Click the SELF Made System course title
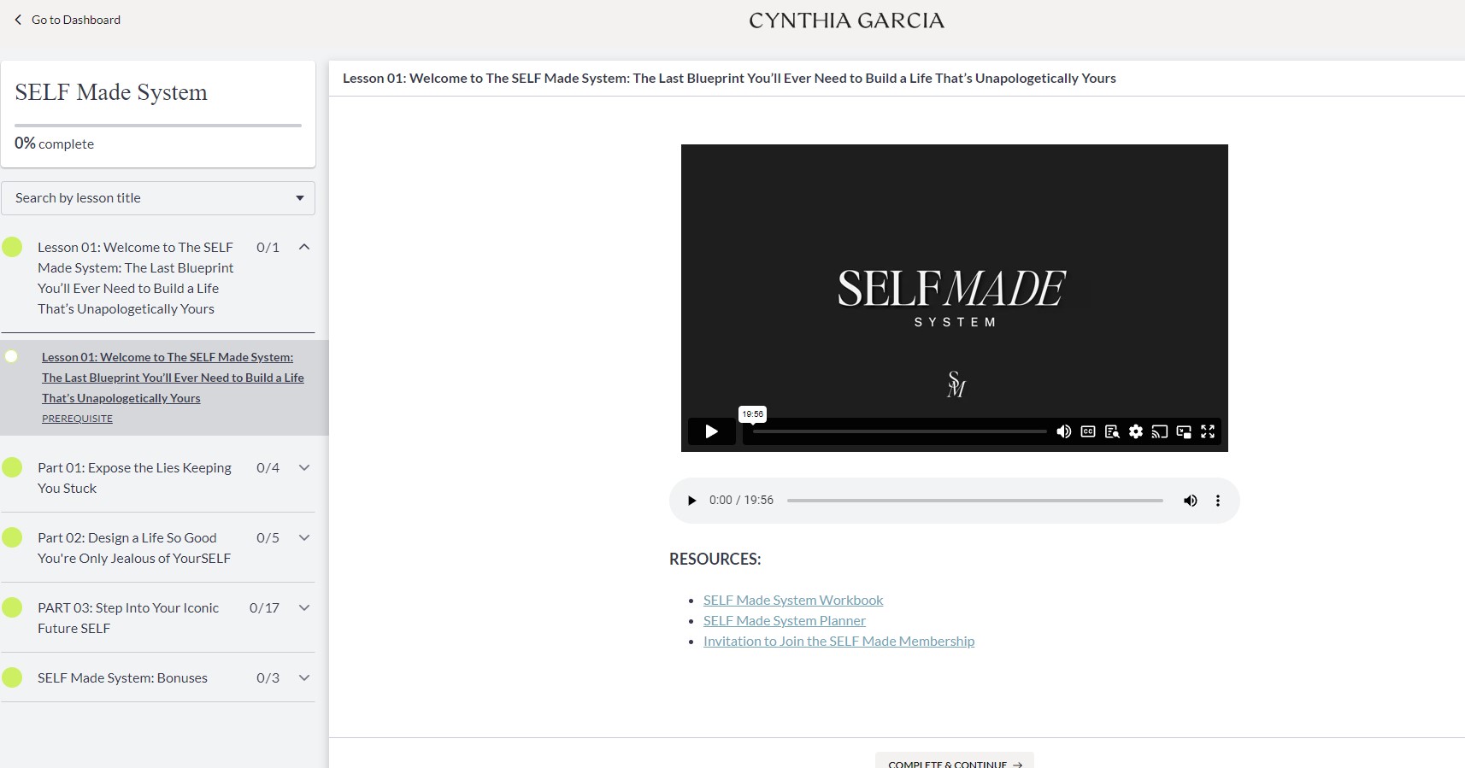This screenshot has width=1465, height=768. (x=111, y=92)
